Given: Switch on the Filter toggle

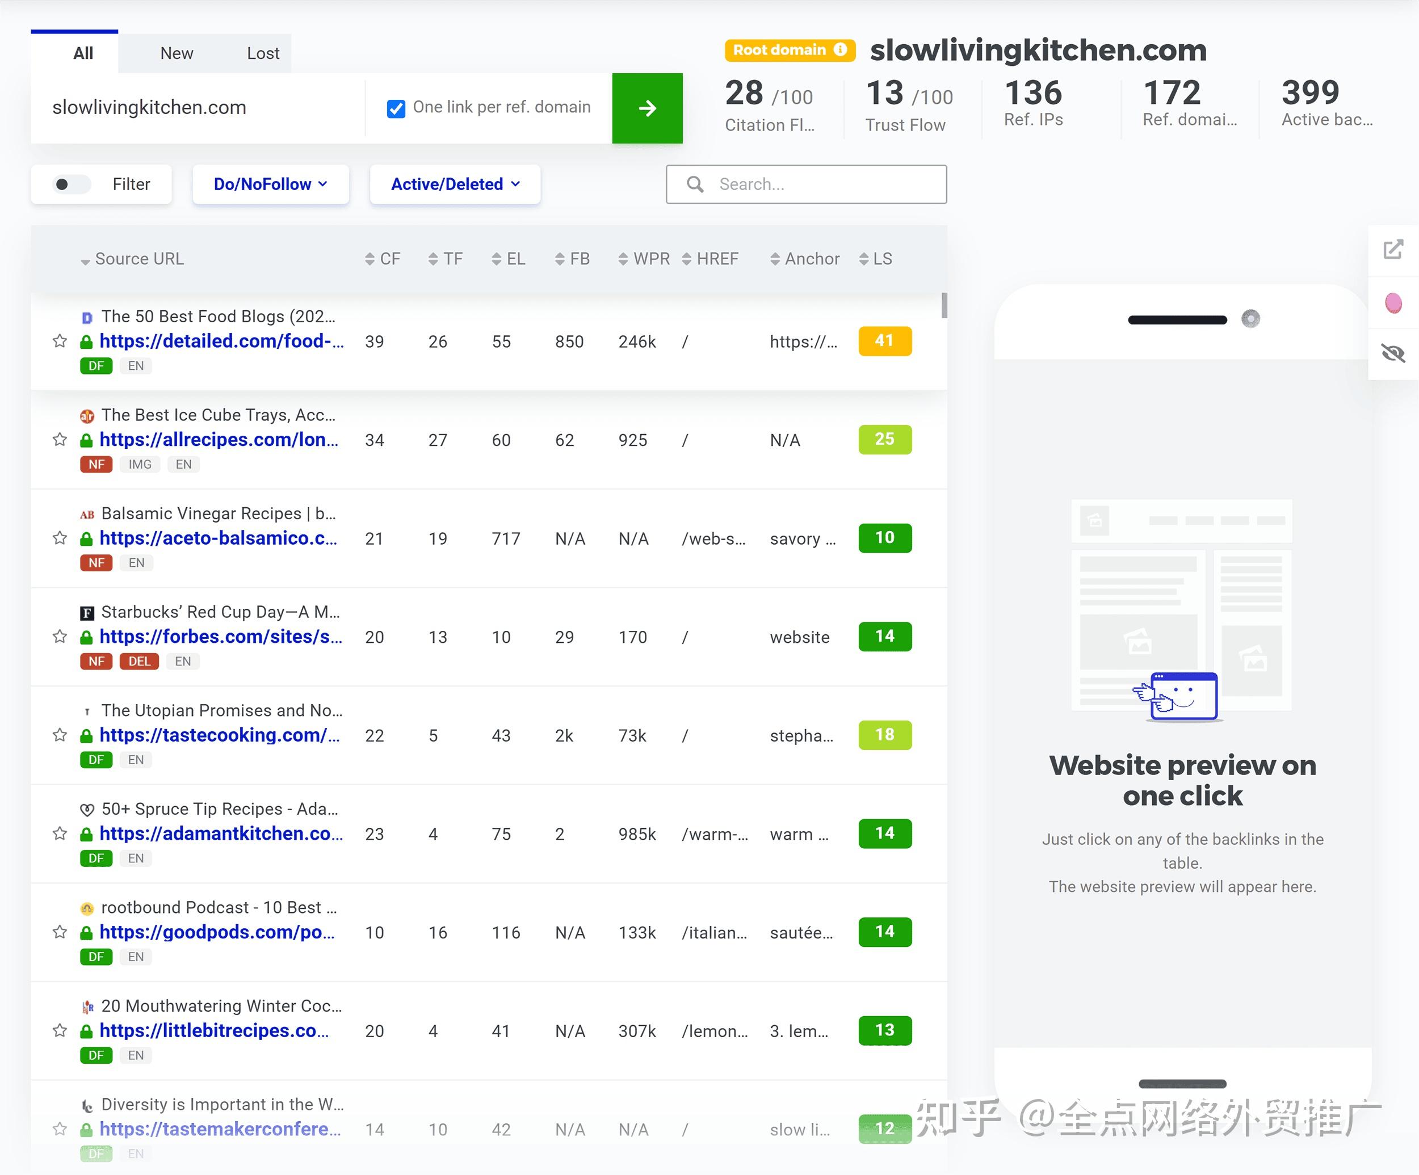Looking at the screenshot, I should [x=71, y=184].
